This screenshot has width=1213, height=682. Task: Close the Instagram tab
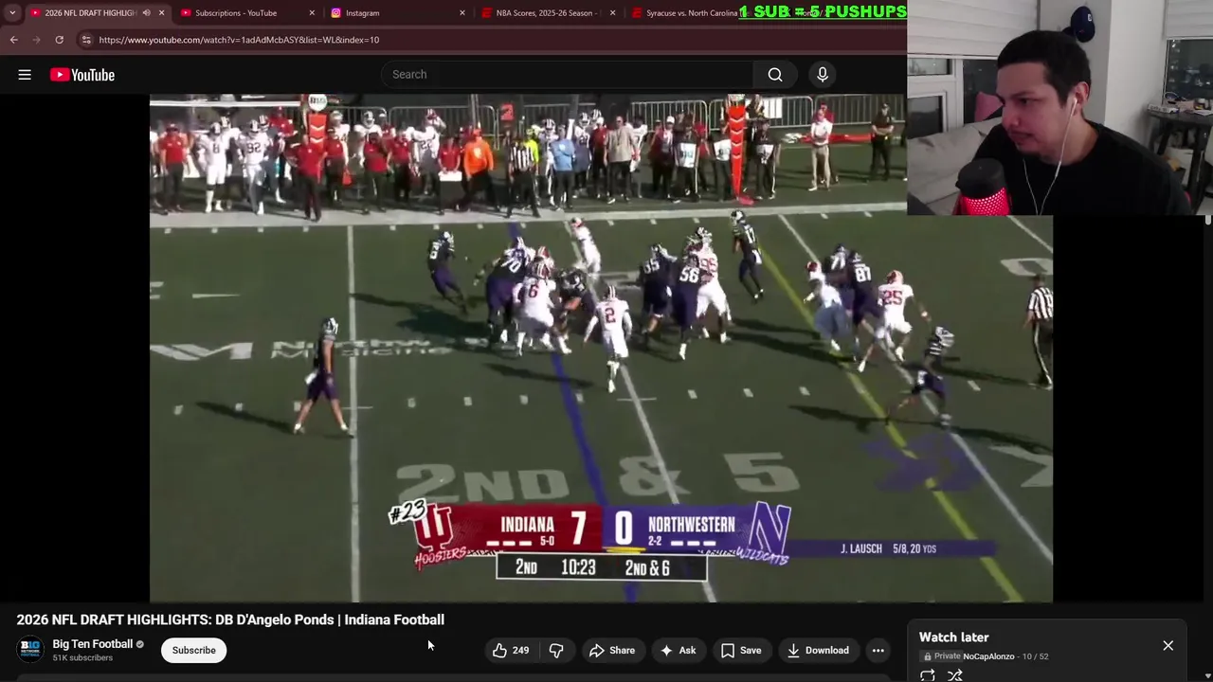coord(462,13)
